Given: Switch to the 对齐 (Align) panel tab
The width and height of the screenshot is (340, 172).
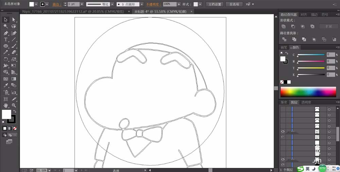Looking at the screenshot, I should point(304,15).
